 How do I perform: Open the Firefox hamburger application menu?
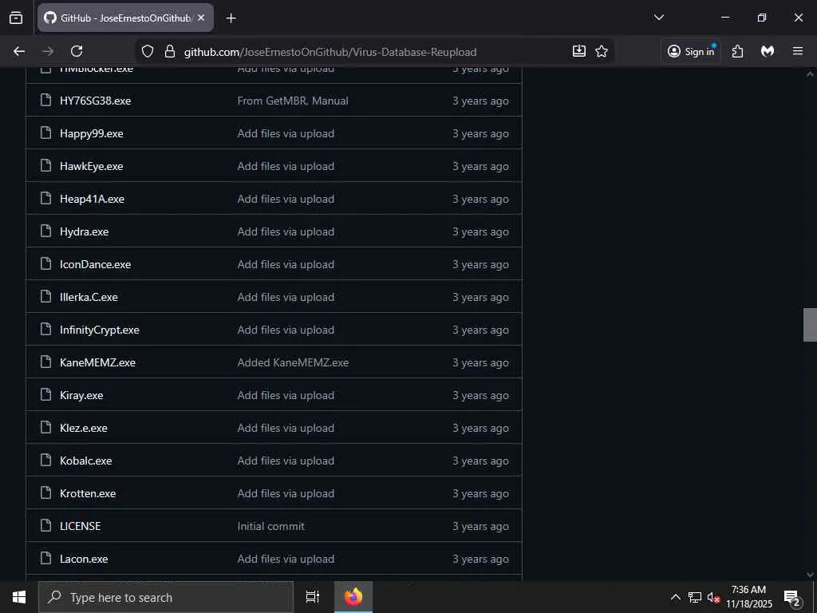[798, 51]
